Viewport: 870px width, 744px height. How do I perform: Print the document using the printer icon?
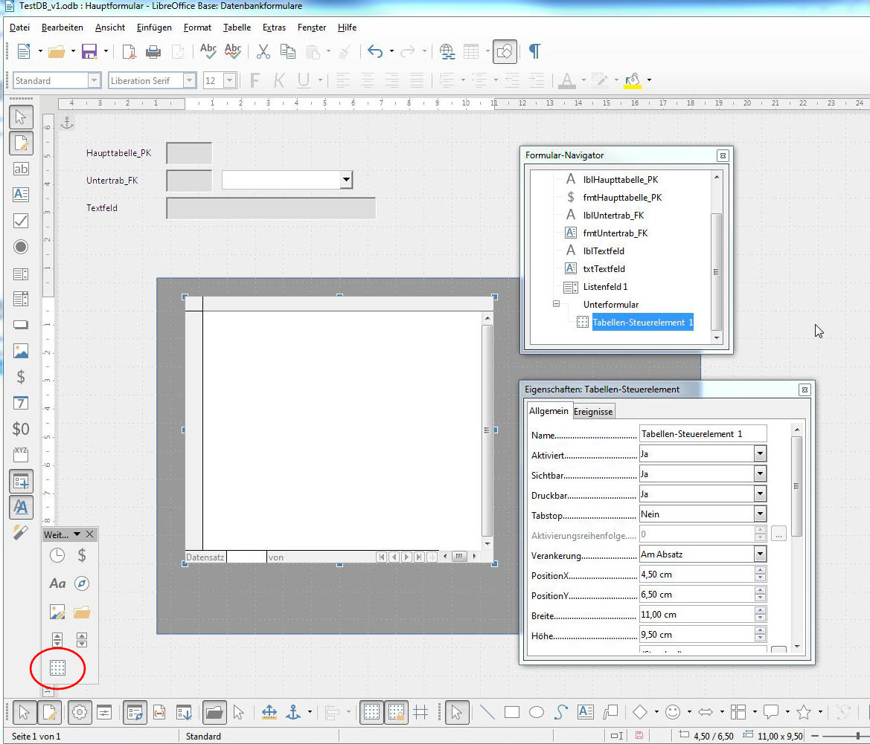(153, 51)
